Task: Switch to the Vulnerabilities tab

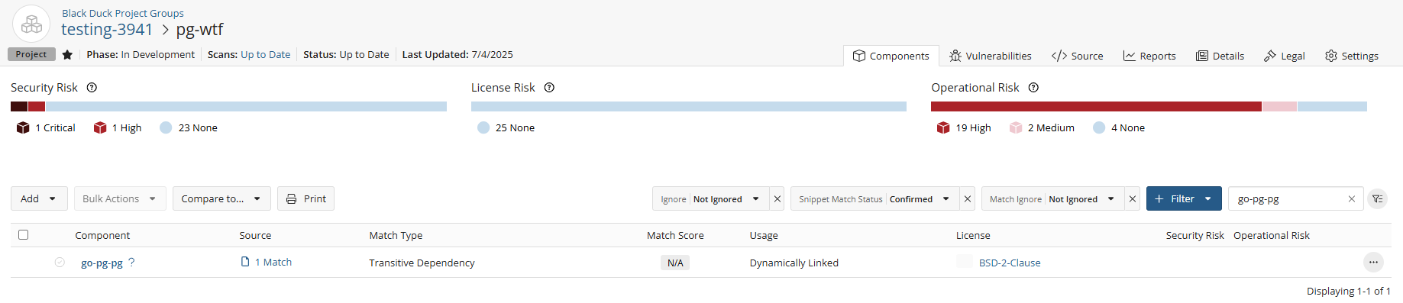Action: coord(991,56)
